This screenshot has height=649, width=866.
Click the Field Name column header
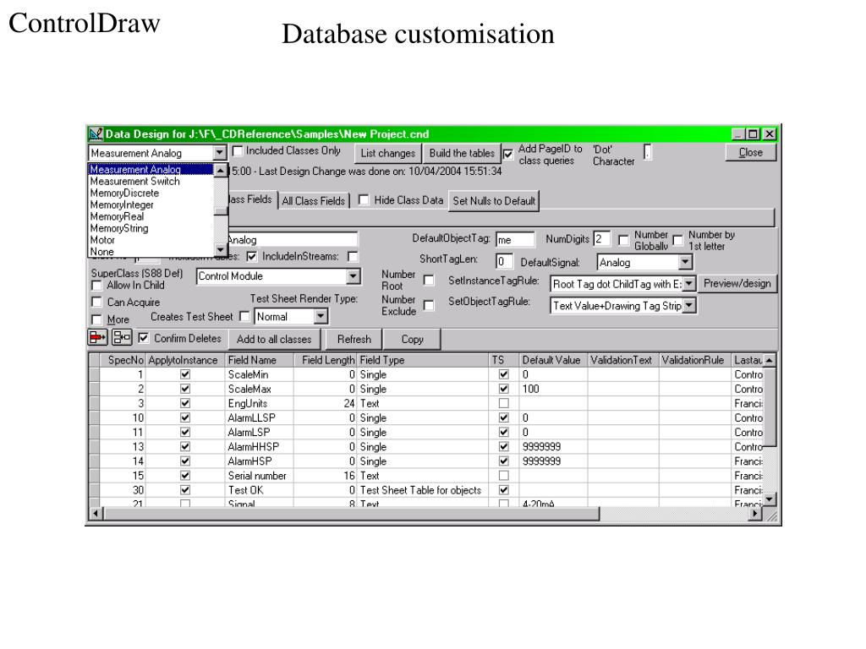(x=259, y=360)
